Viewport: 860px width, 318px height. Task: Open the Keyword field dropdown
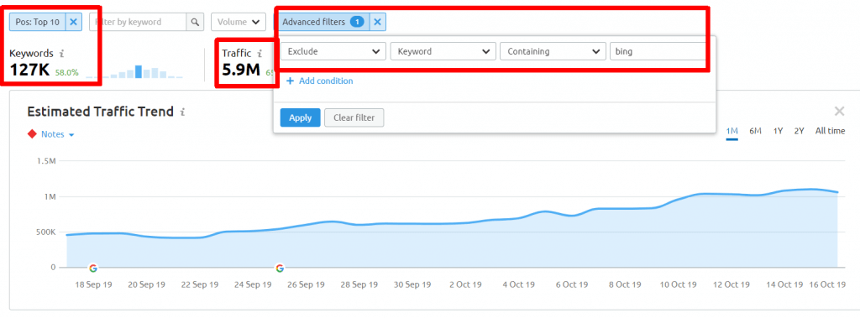coord(443,51)
